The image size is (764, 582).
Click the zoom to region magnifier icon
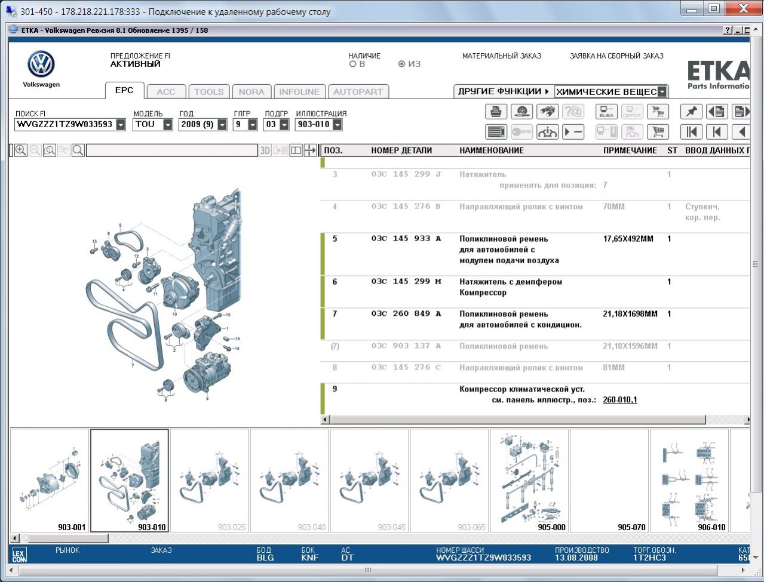coord(49,150)
